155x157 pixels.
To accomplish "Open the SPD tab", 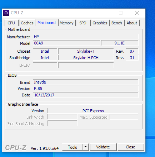I will (x=83, y=23).
